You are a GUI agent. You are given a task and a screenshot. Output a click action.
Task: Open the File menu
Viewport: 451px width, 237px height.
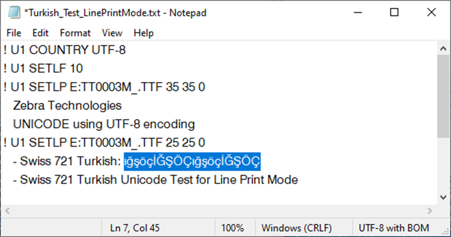point(14,33)
